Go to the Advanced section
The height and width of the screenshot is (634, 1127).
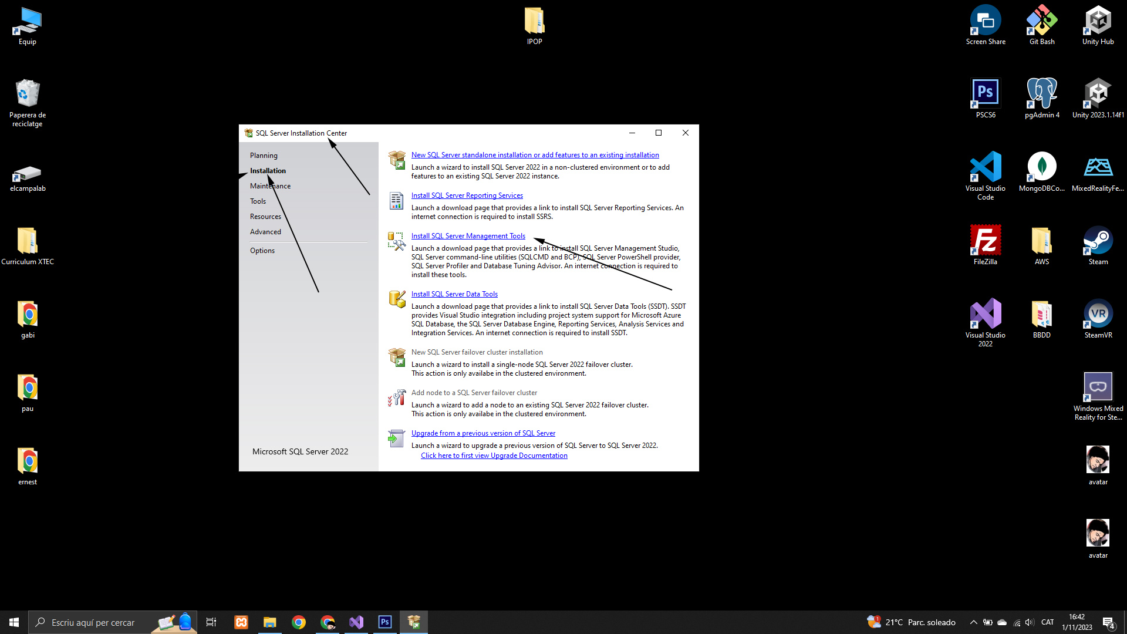pyautogui.click(x=265, y=232)
